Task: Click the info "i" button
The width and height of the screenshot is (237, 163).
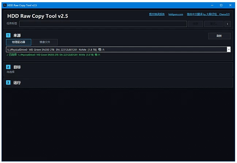Action: click(x=228, y=24)
